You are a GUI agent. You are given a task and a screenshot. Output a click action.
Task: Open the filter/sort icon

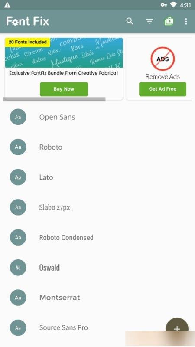click(x=149, y=21)
